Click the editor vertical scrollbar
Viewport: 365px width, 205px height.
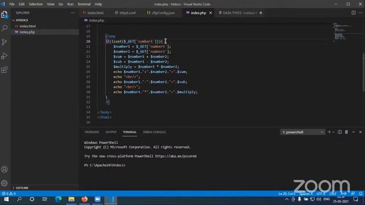(x=364, y=72)
